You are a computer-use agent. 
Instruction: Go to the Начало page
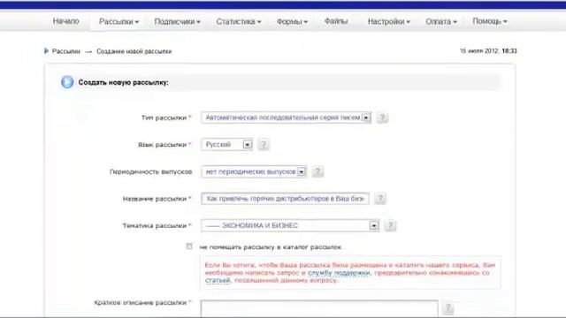click(65, 21)
